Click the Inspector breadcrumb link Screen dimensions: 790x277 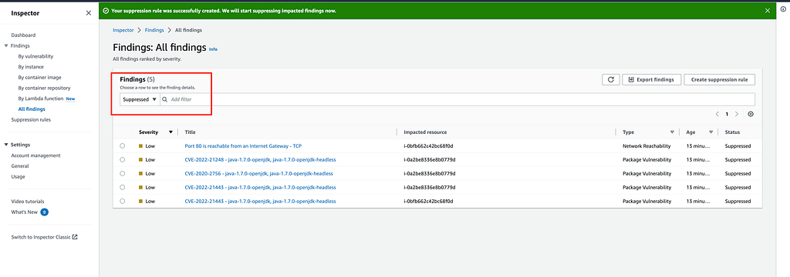tap(123, 30)
